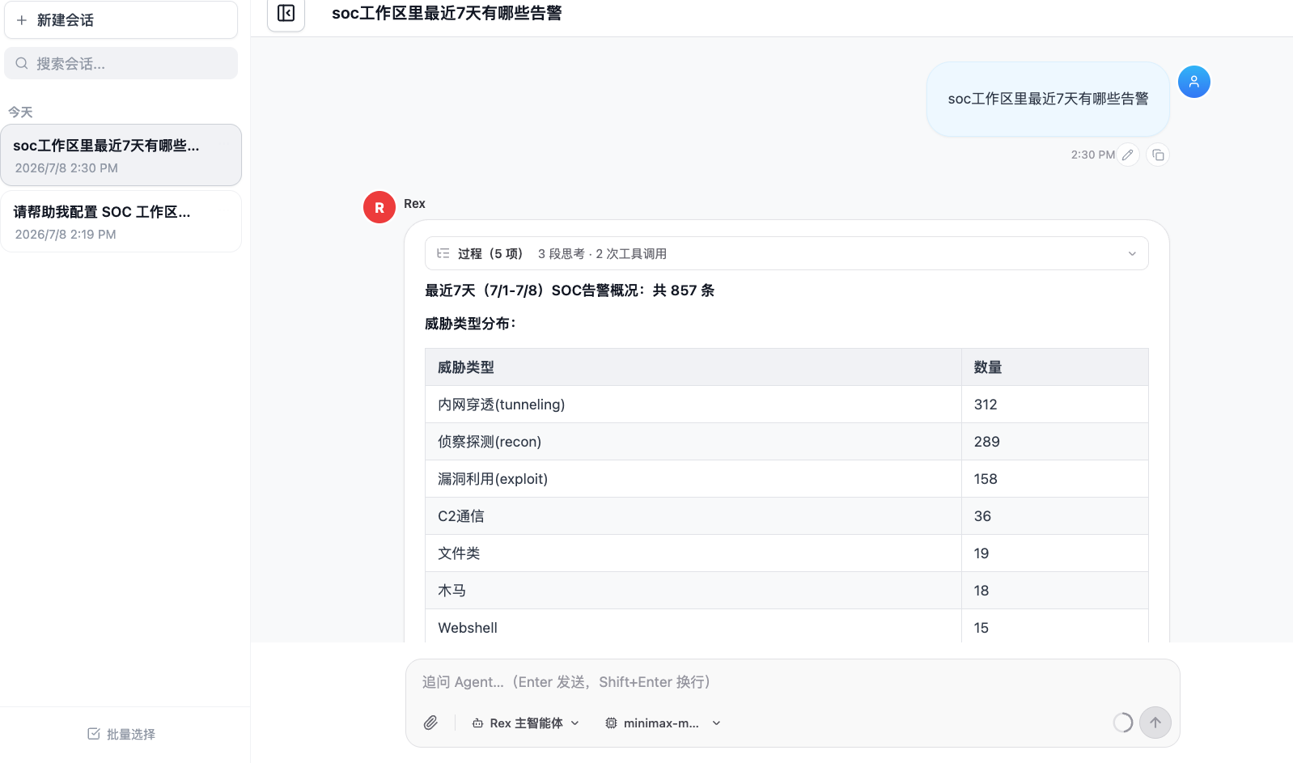Click the value 36
This screenshot has height=763, width=1293.
pos(982,516)
